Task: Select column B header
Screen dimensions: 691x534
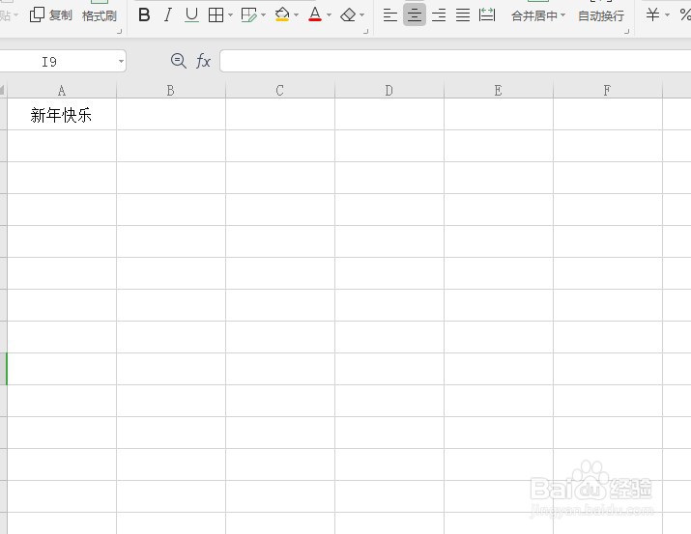Action: 171,90
